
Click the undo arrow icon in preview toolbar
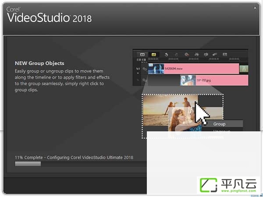click(166, 55)
